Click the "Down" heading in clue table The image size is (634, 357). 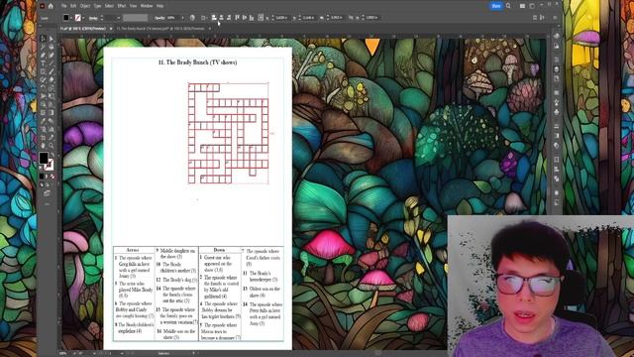219,250
